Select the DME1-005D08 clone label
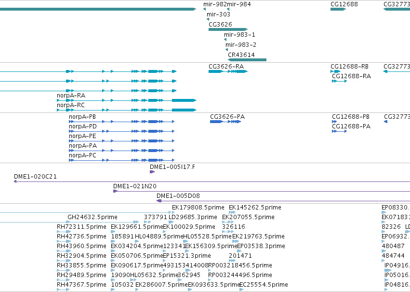Image resolution: width=410 pixels, height=292 pixels. click(x=178, y=196)
